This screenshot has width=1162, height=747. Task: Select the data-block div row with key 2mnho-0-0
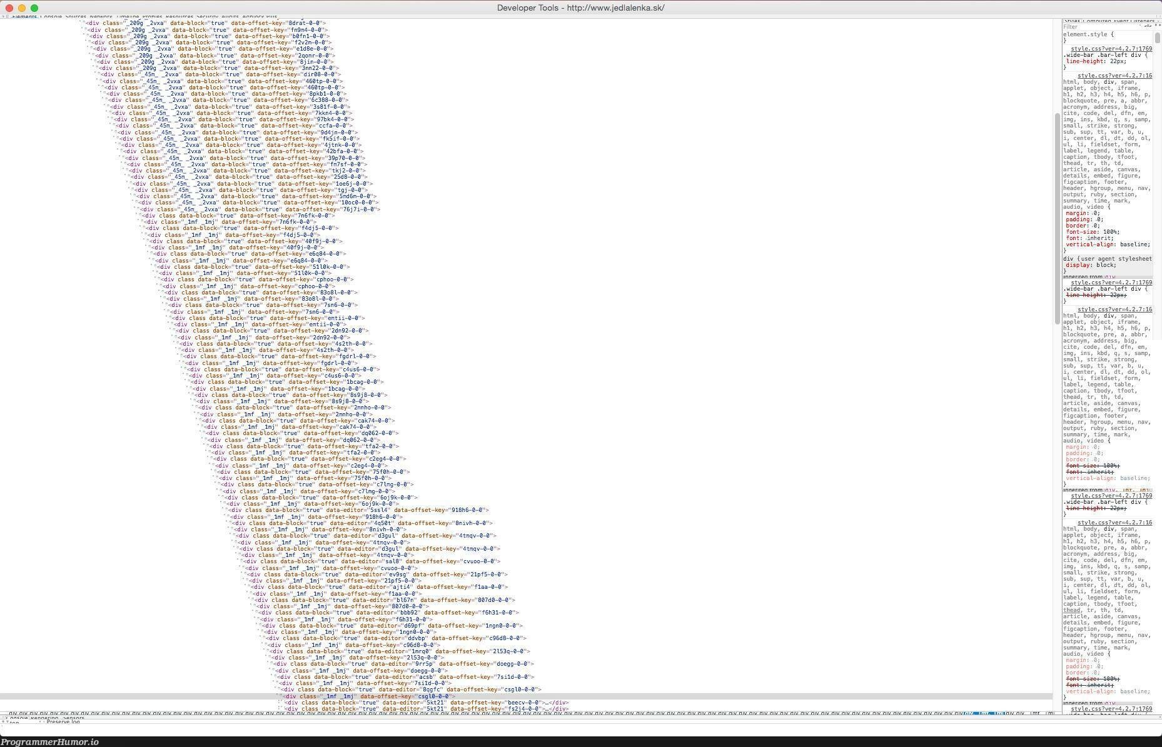click(x=295, y=408)
